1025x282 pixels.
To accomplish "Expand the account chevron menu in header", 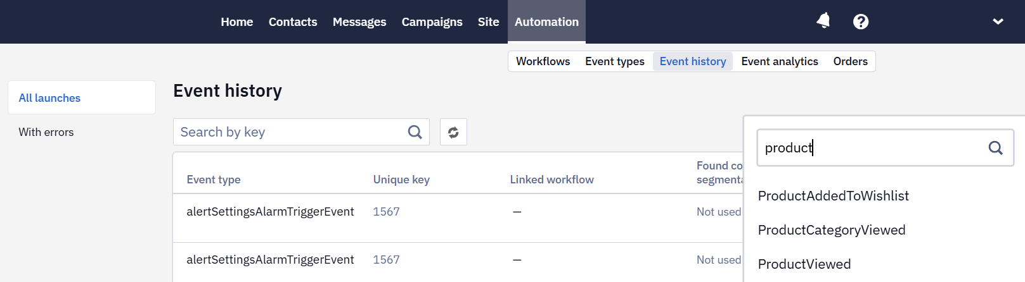I will pyautogui.click(x=998, y=21).
